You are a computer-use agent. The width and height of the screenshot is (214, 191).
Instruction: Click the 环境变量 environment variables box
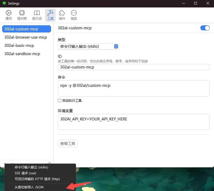(133, 122)
